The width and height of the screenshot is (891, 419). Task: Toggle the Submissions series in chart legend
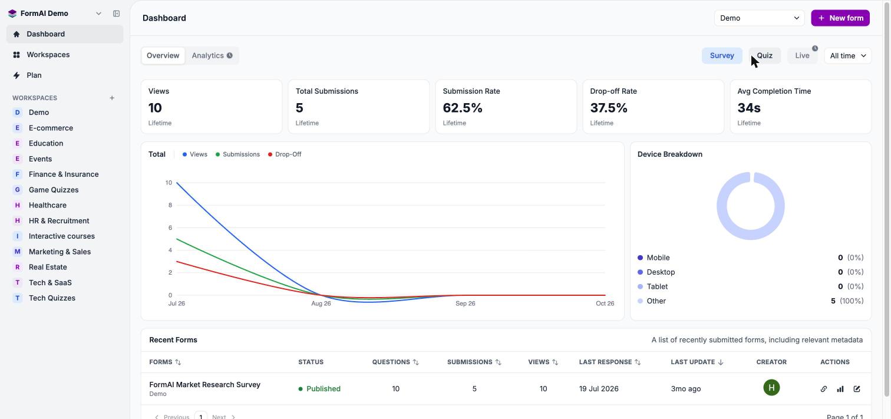(237, 154)
